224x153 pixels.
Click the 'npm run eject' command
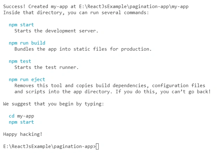tap(27, 79)
